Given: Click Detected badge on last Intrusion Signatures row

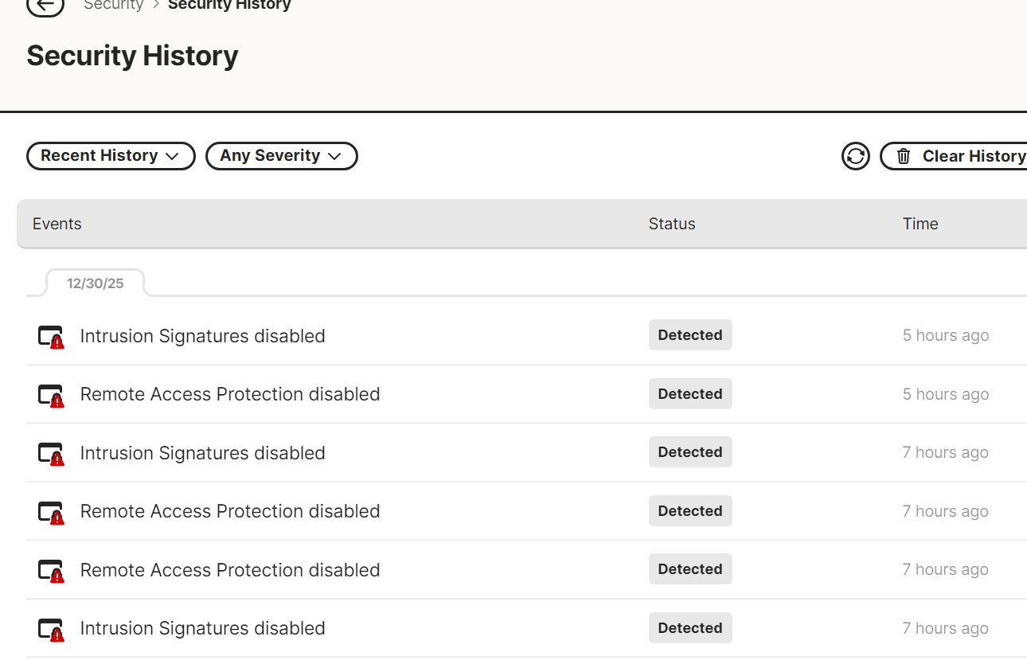Looking at the screenshot, I should (690, 628).
